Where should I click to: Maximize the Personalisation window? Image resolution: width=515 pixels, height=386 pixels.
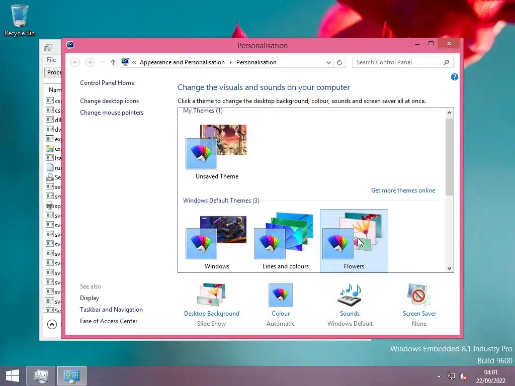pos(431,43)
